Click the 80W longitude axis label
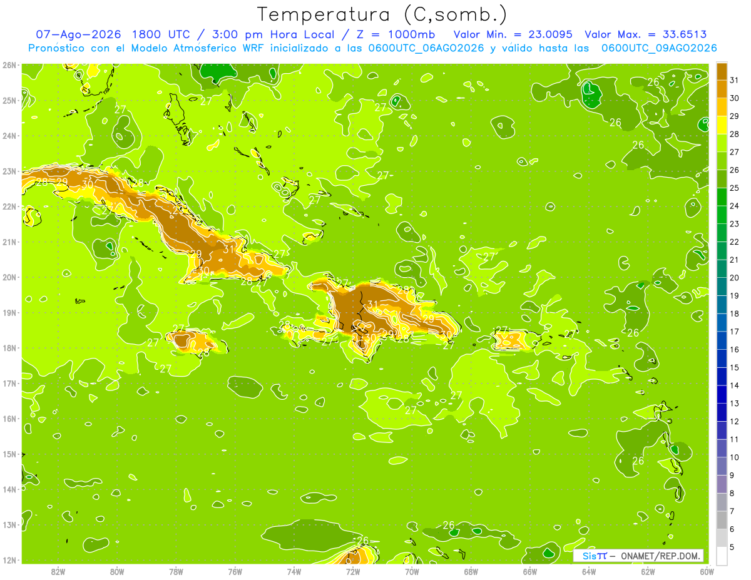This screenshot has width=751, height=580. coord(117,571)
